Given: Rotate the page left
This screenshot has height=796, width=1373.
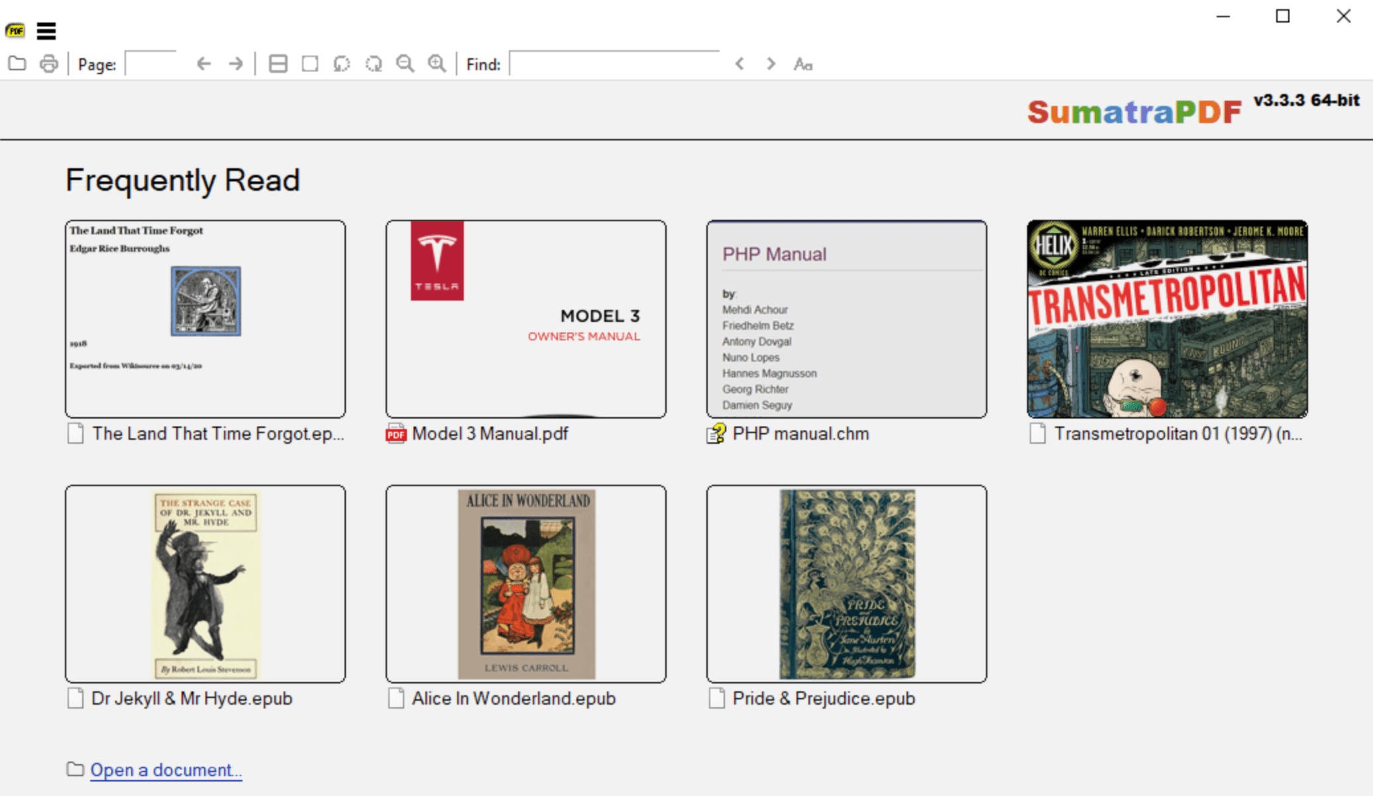Looking at the screenshot, I should [341, 64].
